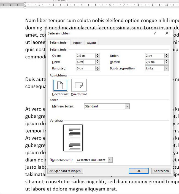Click the OK button
Viewport: 179px width, 194px height.
click(139, 171)
